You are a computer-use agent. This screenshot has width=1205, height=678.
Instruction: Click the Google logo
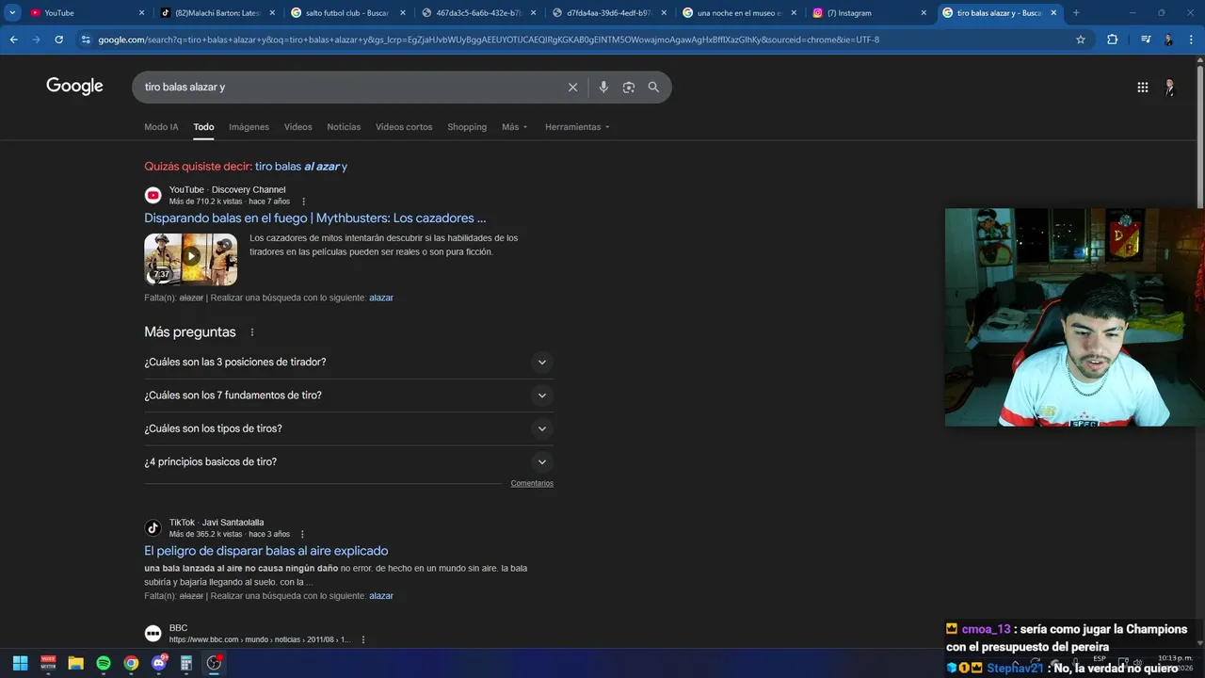(74, 87)
